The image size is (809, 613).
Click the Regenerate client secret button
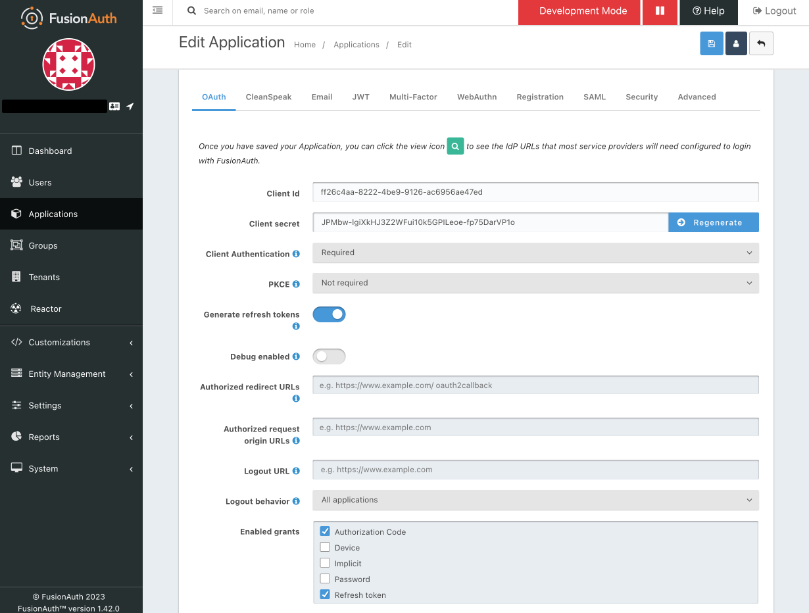click(713, 222)
